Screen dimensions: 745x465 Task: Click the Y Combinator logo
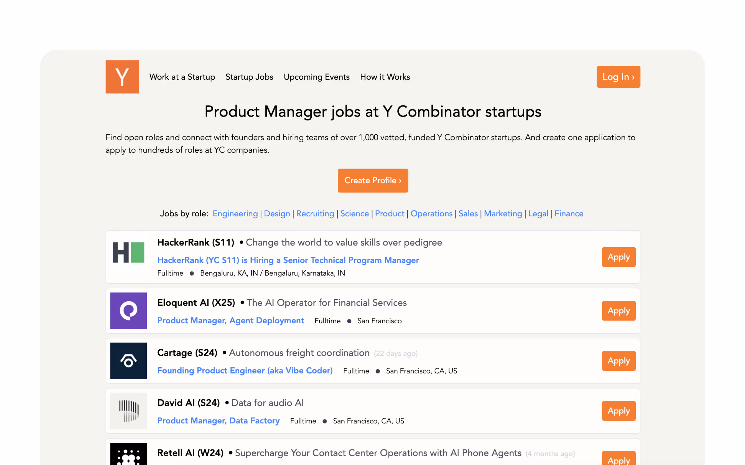point(122,77)
